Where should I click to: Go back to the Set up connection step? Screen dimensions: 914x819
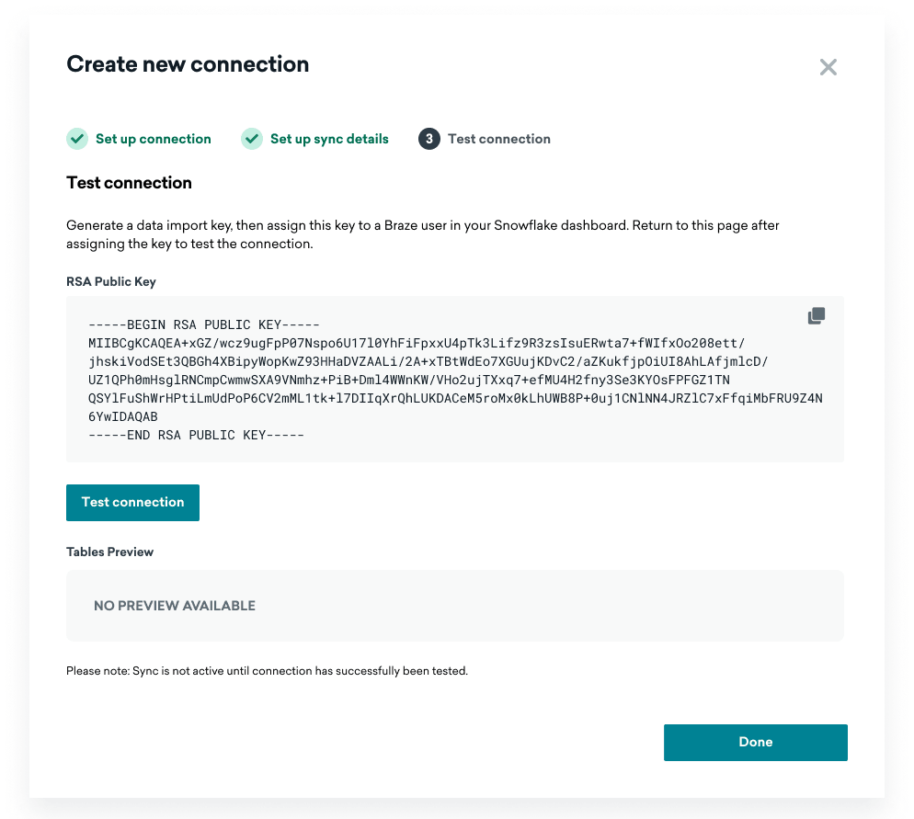click(153, 139)
